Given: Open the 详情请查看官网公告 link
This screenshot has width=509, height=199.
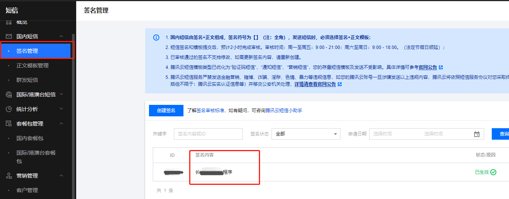Looking at the screenshot, I should 315,84.
